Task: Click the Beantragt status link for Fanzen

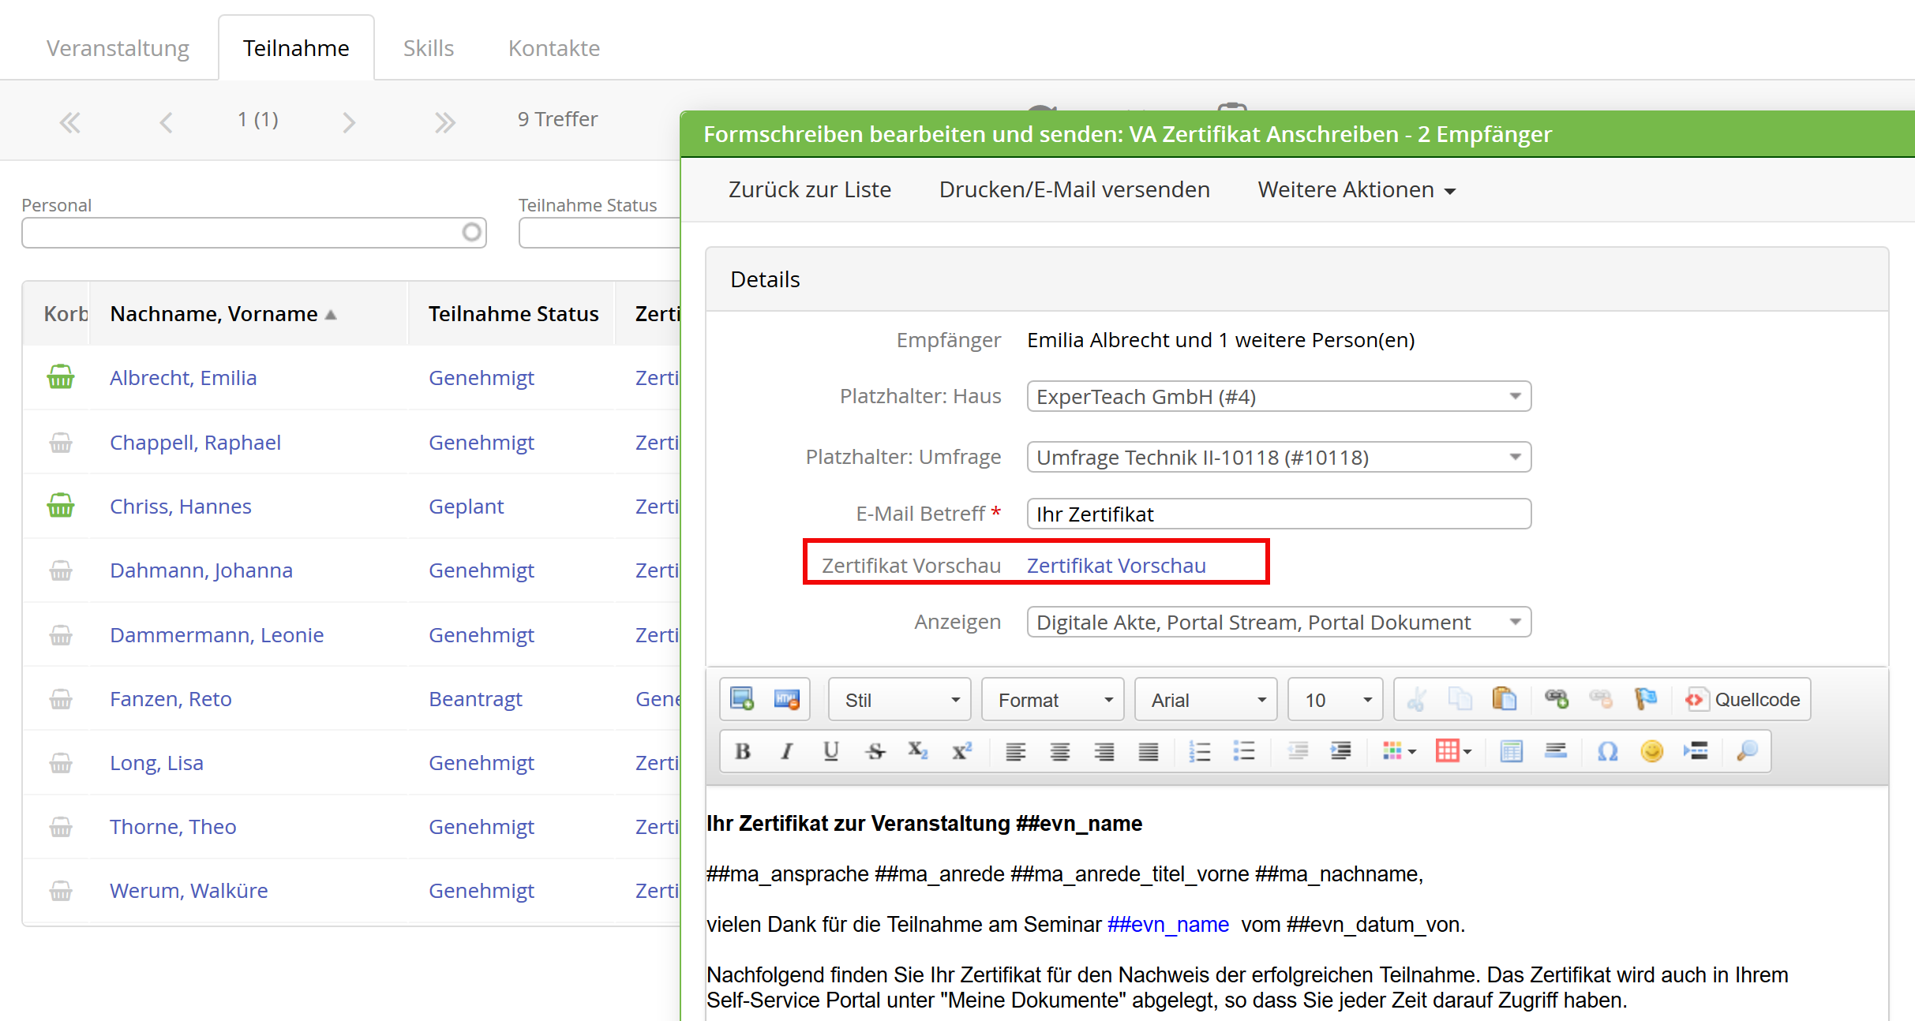Action: (475, 698)
